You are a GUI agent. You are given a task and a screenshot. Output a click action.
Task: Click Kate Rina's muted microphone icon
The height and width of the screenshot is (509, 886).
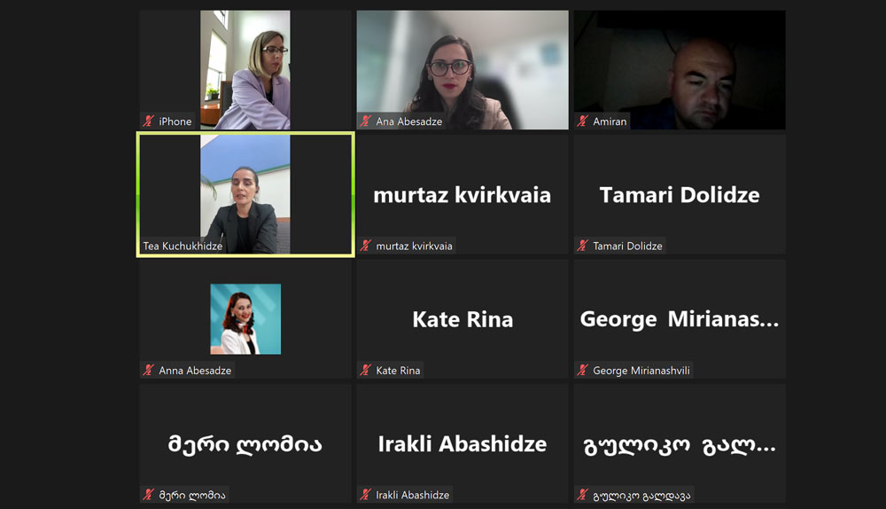(366, 370)
